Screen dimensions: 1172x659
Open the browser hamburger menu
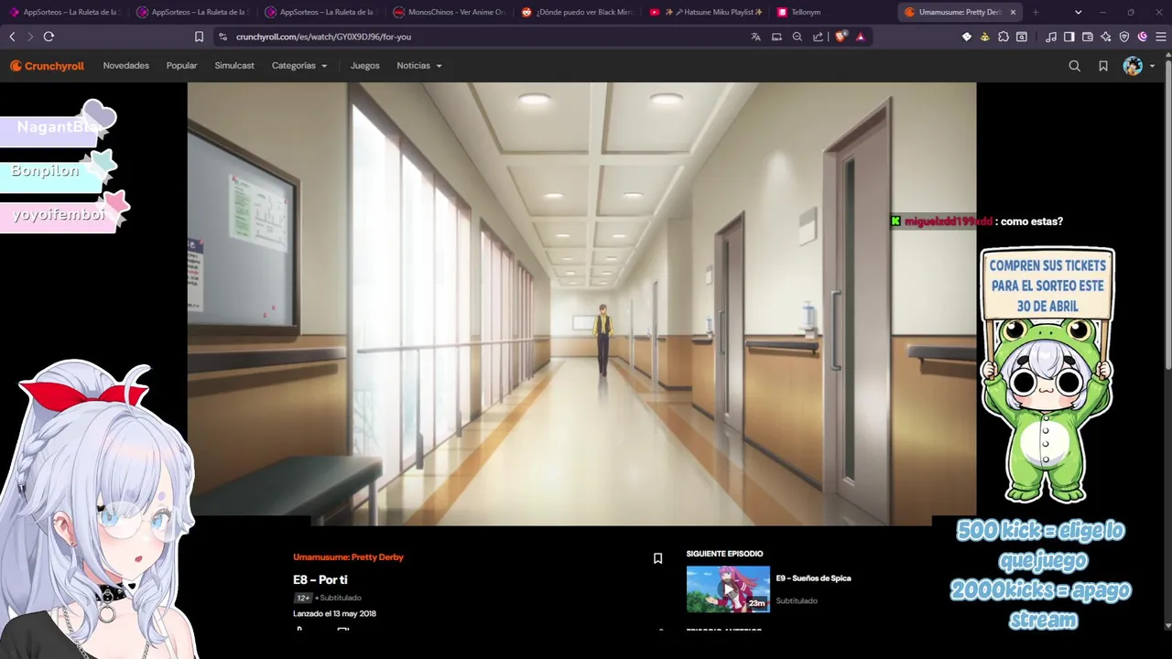1160,37
